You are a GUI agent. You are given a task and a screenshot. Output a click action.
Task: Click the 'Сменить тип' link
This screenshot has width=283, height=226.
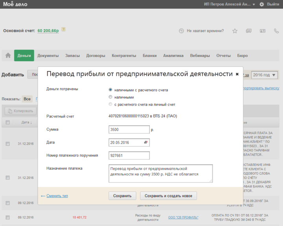57,196
